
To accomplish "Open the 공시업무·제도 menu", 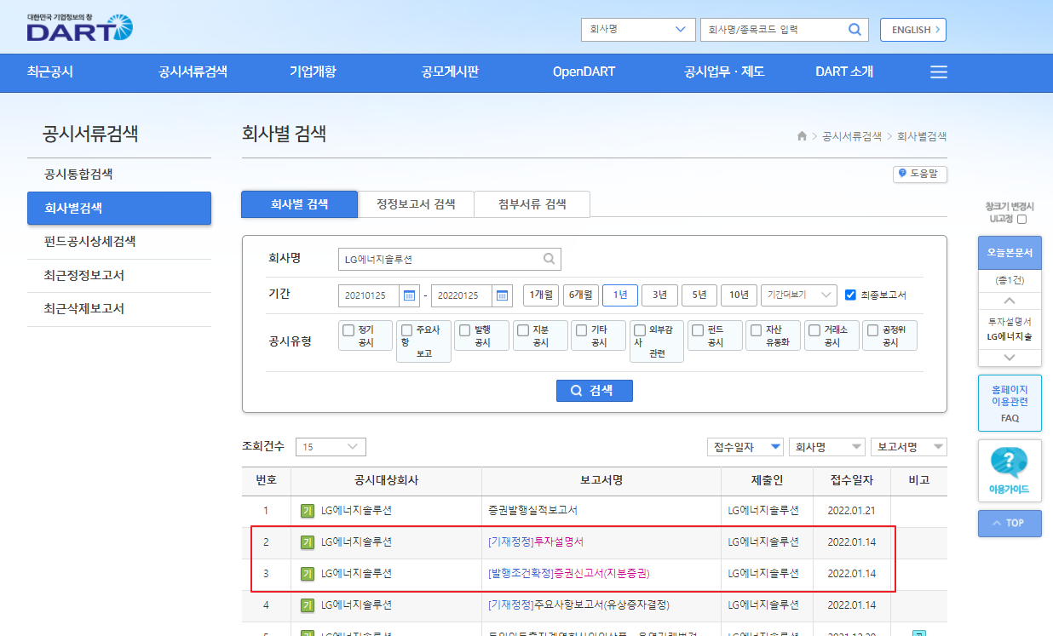I will pyautogui.click(x=724, y=72).
